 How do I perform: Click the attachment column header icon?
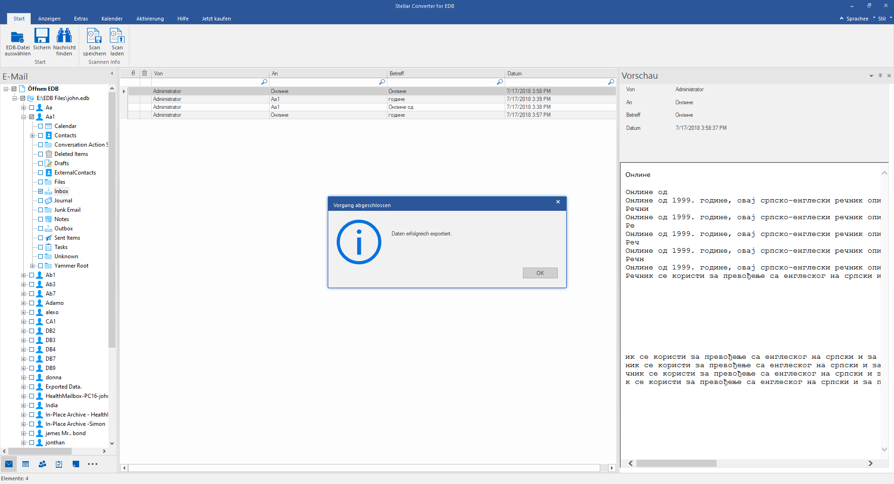click(x=133, y=73)
